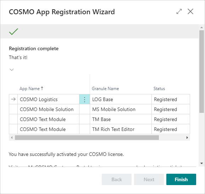Screen dimensions: 205x194
Task: Select COSMO Text Module row with Rich Text Editor
Action: 48,129
